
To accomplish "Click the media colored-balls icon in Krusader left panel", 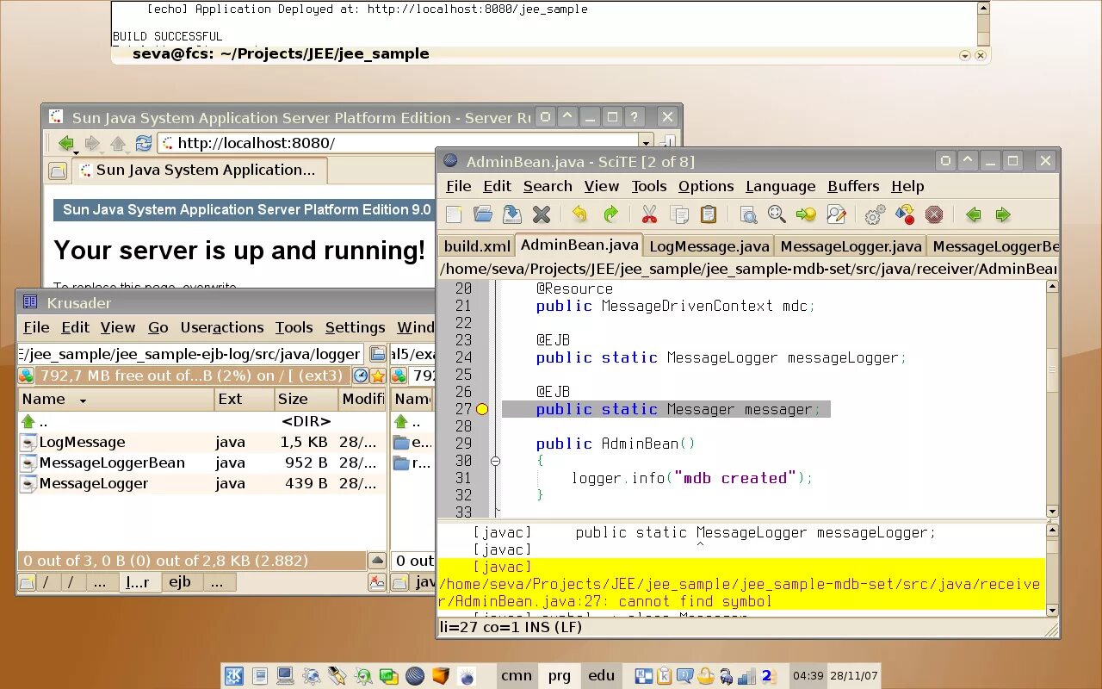I will point(26,376).
